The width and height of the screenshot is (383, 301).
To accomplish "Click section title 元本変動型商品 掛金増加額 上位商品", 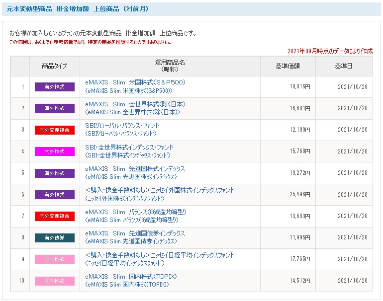I will tap(78, 9).
